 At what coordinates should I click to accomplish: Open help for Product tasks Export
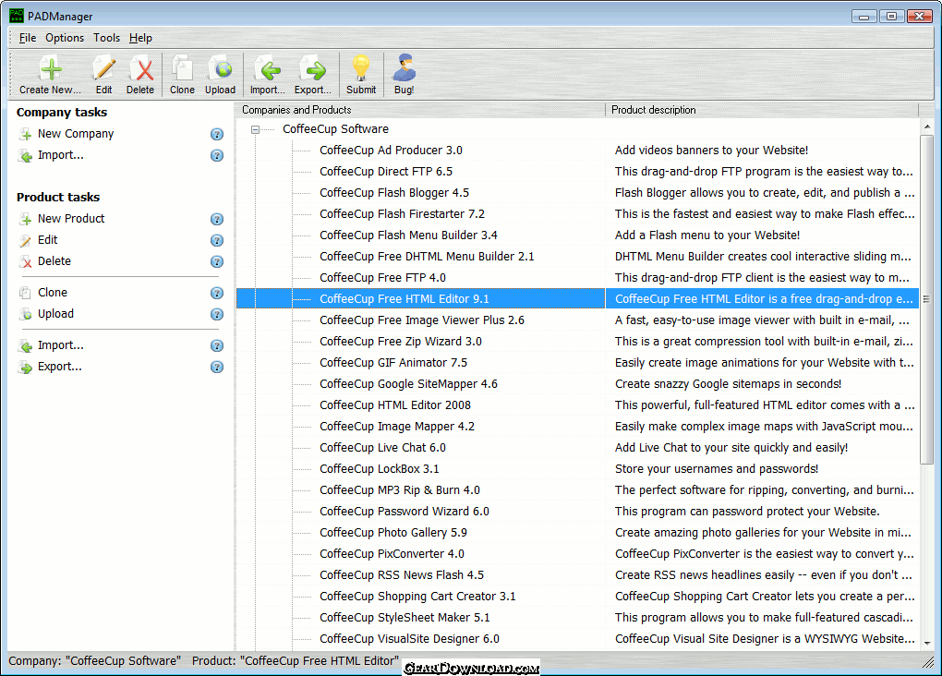[x=217, y=368]
